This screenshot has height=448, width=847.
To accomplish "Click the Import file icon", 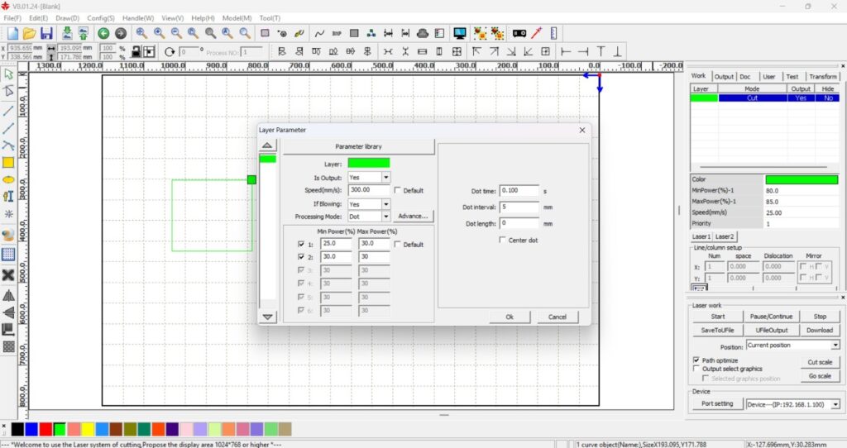I will [67, 33].
